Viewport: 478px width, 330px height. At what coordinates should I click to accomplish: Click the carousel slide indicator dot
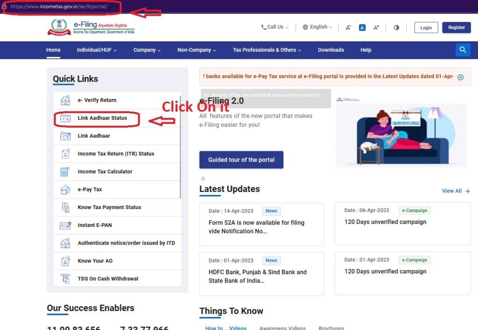203,179
